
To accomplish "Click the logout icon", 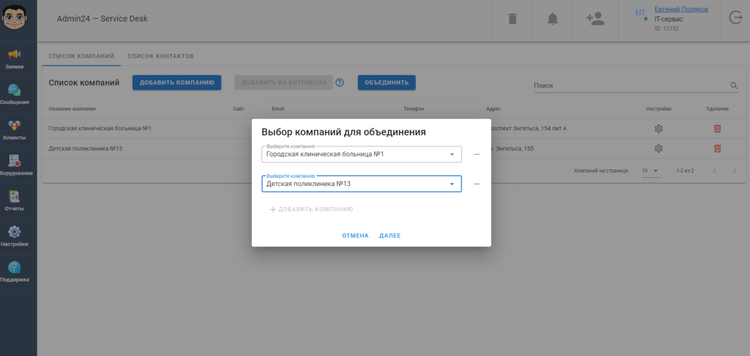I will (735, 18).
